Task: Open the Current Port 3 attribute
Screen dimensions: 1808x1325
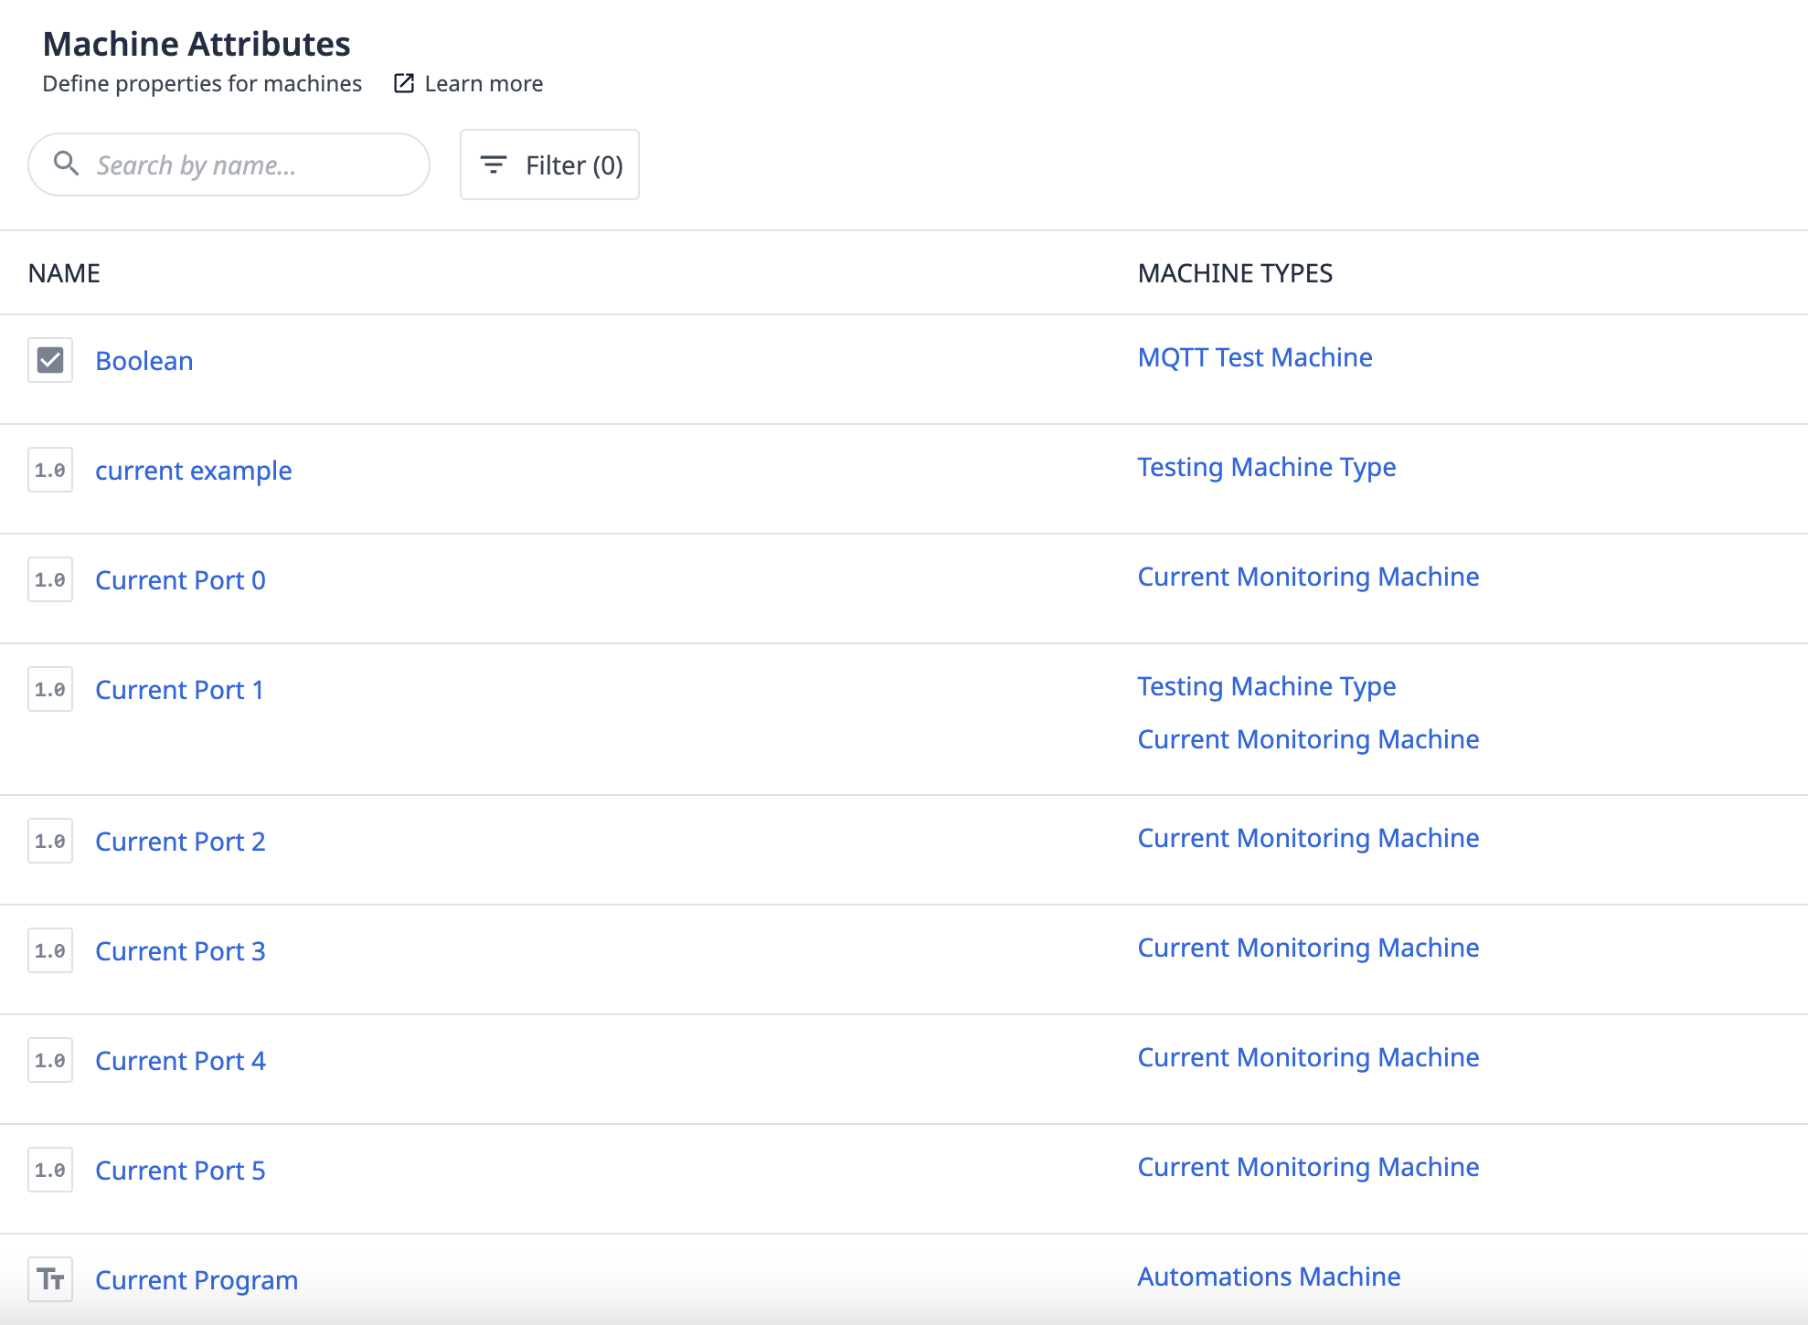Action: tap(180, 951)
